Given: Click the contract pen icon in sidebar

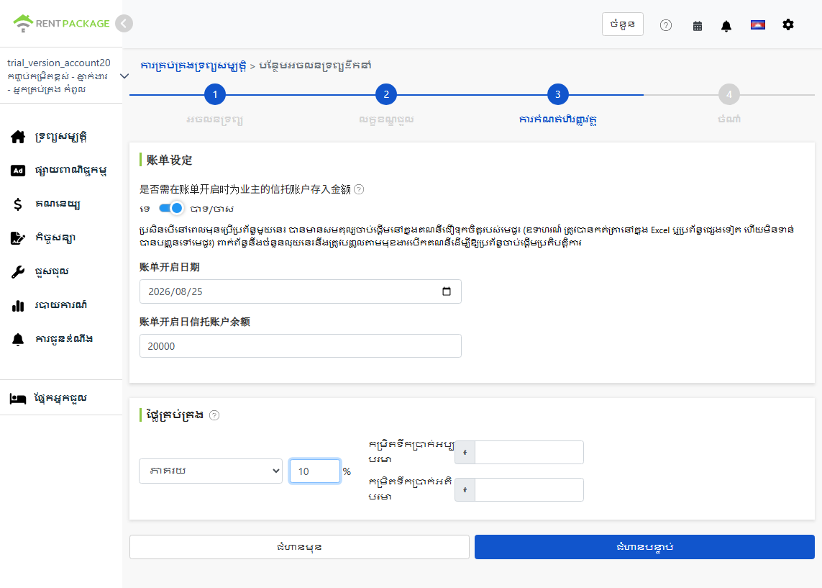Looking at the screenshot, I should pos(18,238).
